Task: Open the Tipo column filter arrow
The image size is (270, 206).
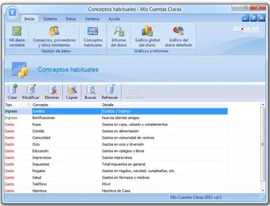Action: [28, 105]
